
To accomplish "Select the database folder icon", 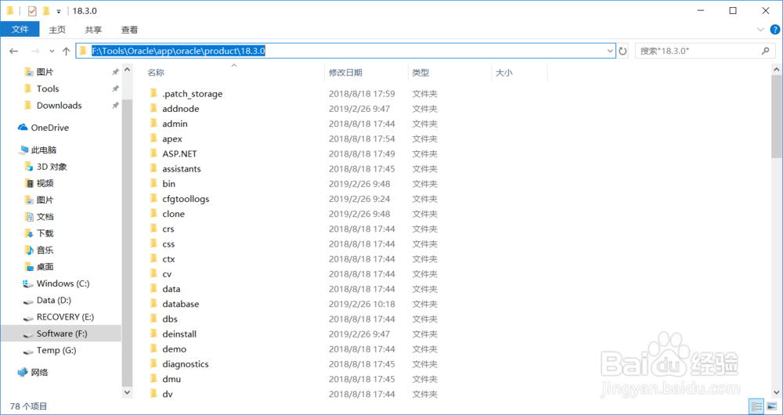I will [x=153, y=304].
